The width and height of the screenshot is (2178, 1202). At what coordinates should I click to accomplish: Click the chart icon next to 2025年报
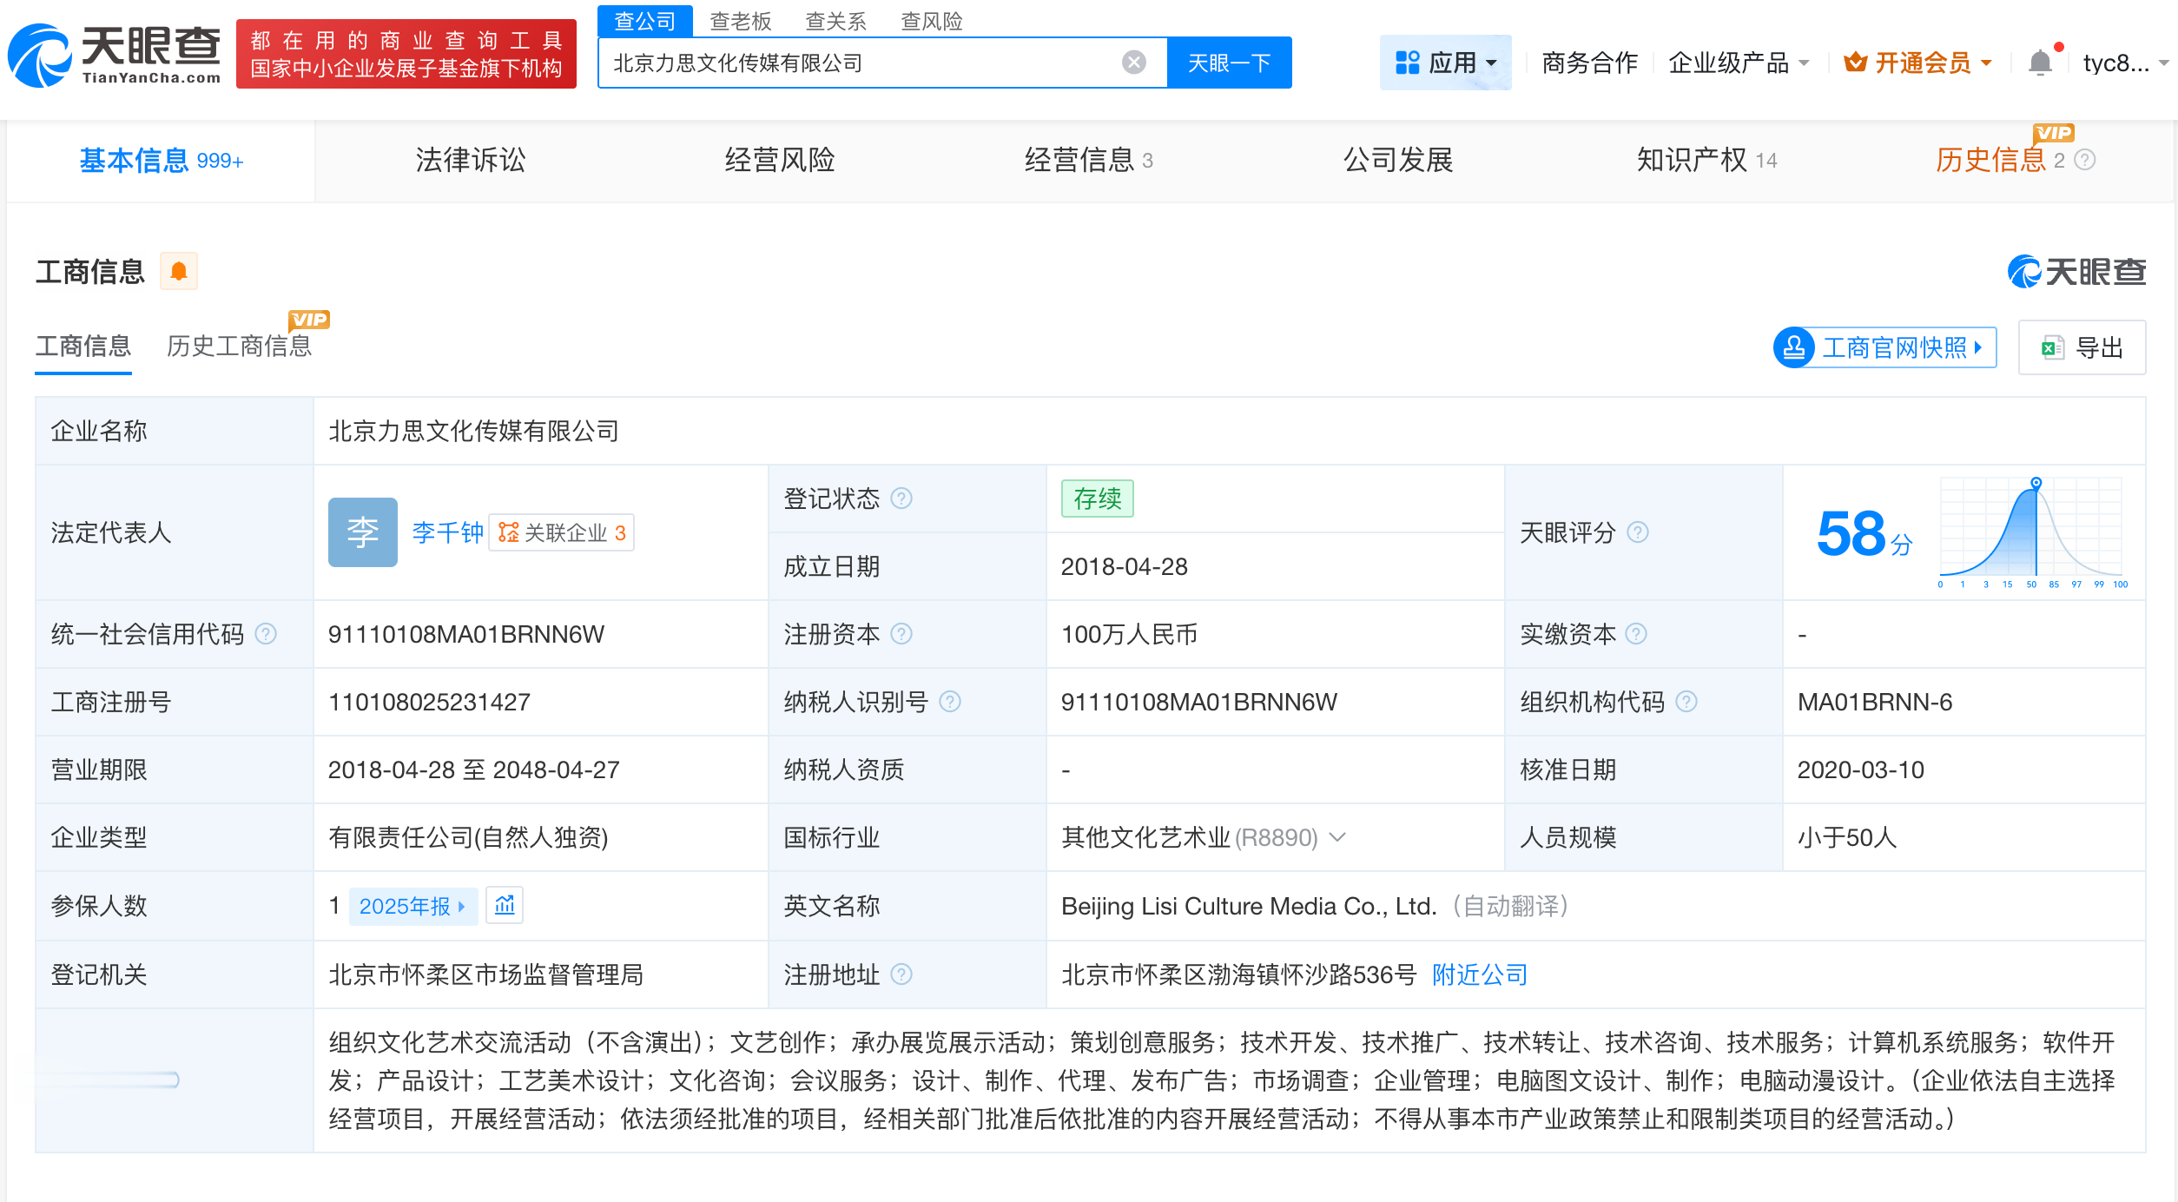click(x=505, y=905)
